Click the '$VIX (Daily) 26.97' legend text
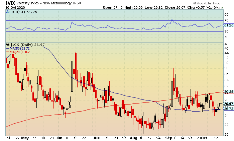Image resolution: width=234 pixels, height=141 pixels. (x=28, y=45)
